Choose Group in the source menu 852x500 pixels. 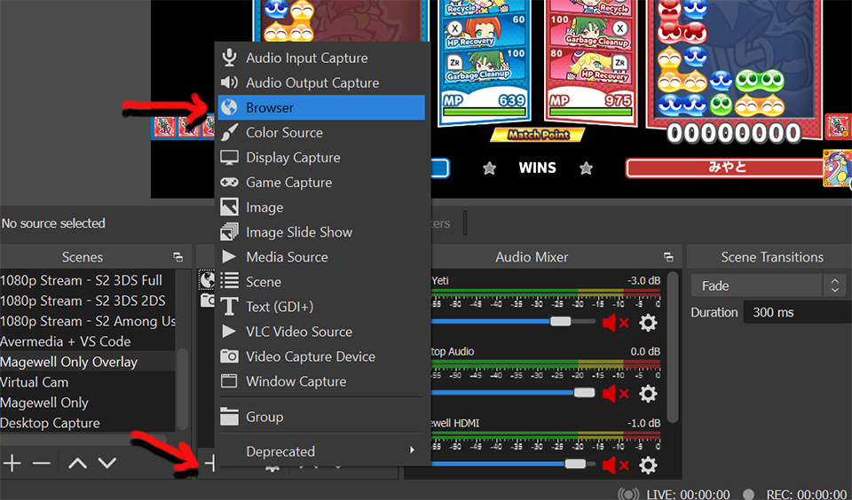click(x=320, y=417)
